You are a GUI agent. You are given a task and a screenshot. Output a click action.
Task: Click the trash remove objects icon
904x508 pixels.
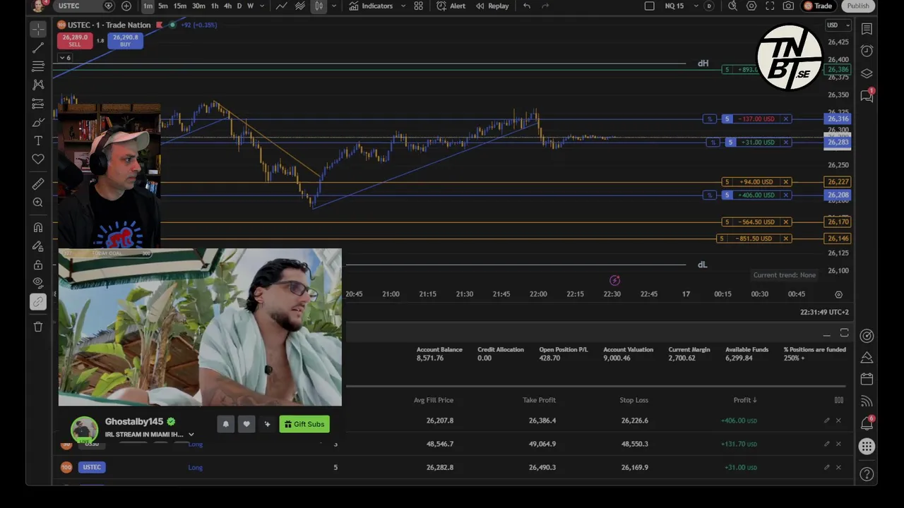38,327
